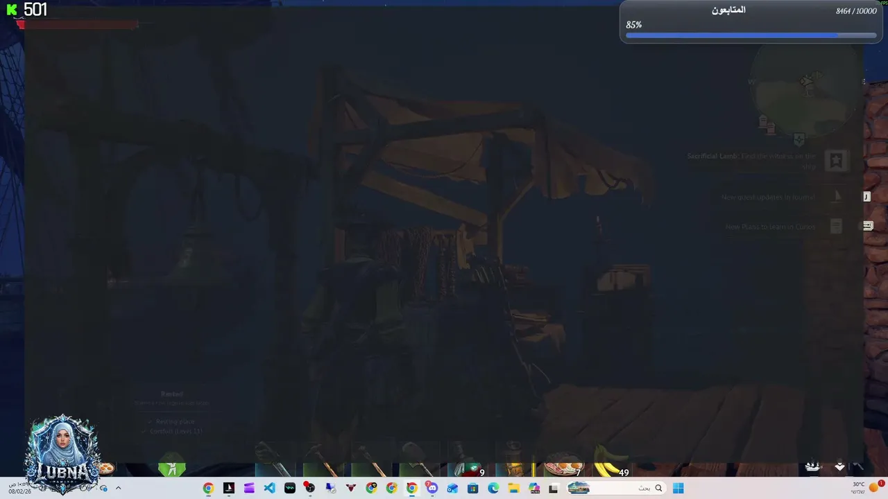Open the purple stacked-bars taskbar app
Viewport: 888px width, 499px height.
249,489
